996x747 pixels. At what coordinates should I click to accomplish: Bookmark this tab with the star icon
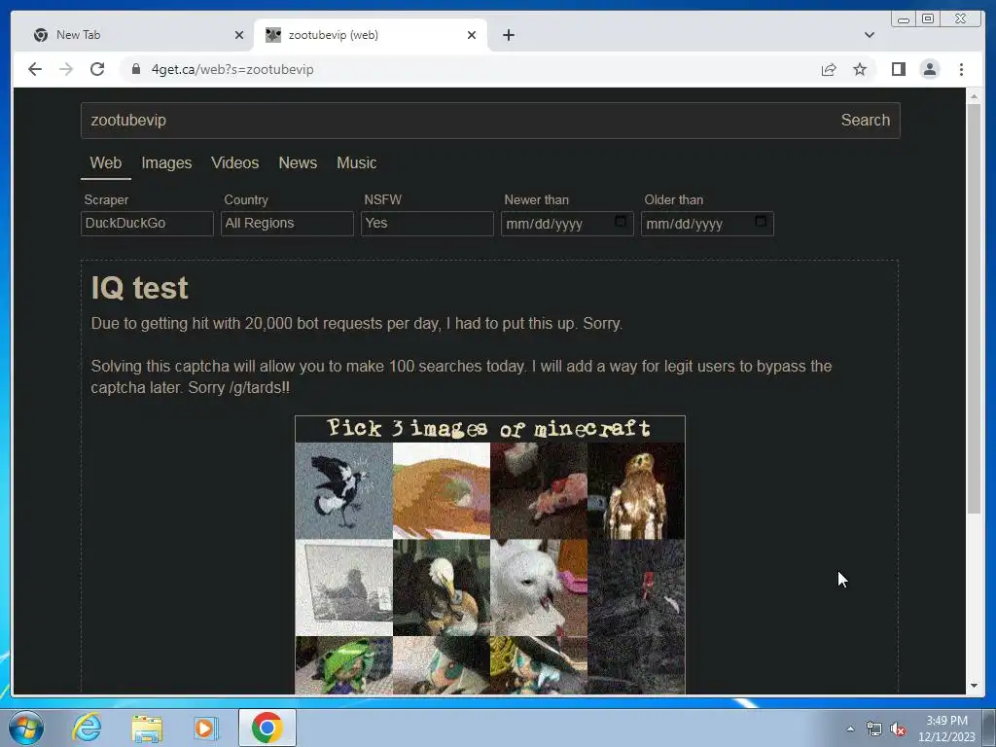(860, 69)
